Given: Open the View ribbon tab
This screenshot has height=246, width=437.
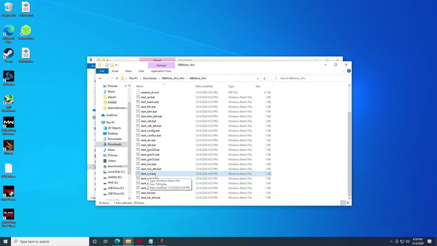Looking at the screenshot, I should coord(141,71).
